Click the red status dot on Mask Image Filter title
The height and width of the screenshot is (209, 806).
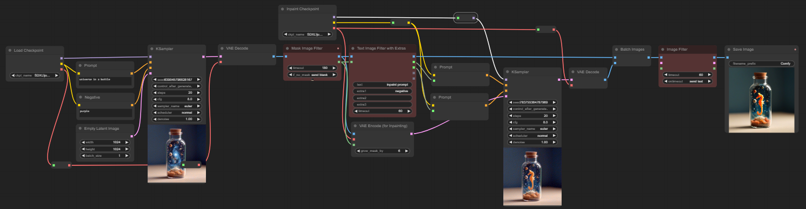338,48
